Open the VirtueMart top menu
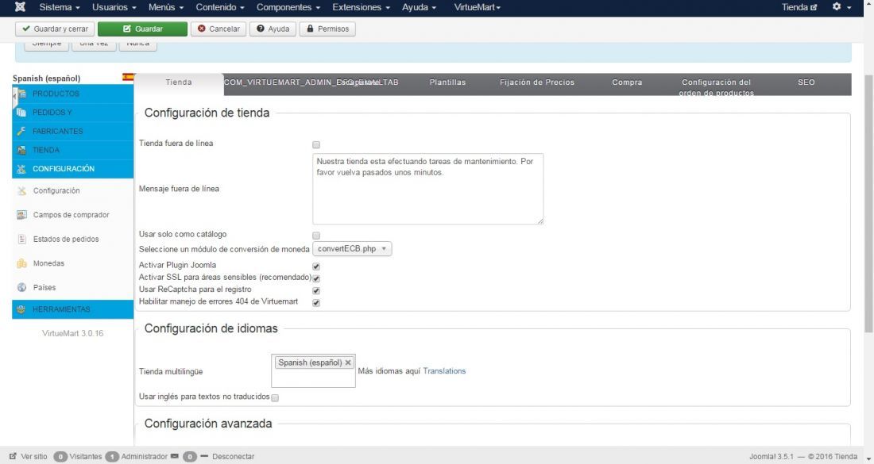 (x=478, y=7)
